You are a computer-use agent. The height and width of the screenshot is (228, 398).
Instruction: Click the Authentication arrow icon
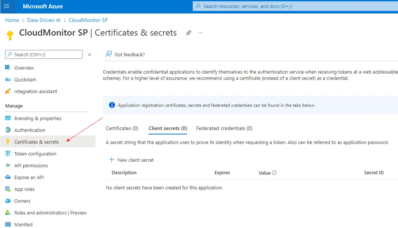click(8, 130)
